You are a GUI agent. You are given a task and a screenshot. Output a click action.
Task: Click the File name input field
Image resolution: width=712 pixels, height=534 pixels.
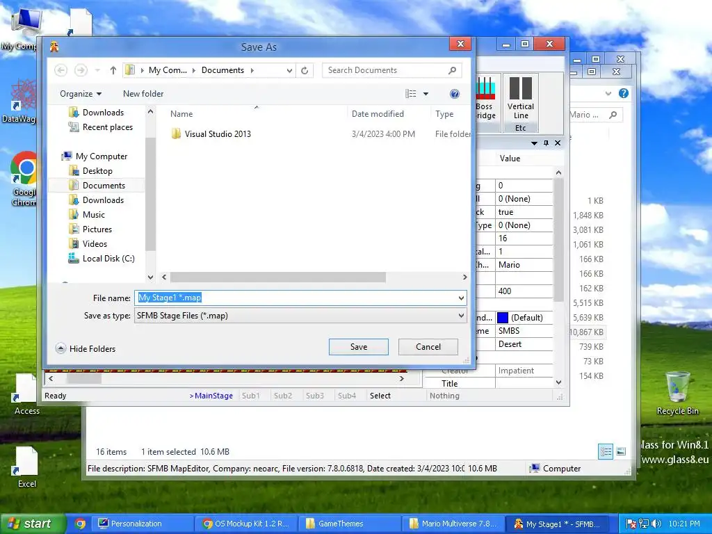pos(300,298)
